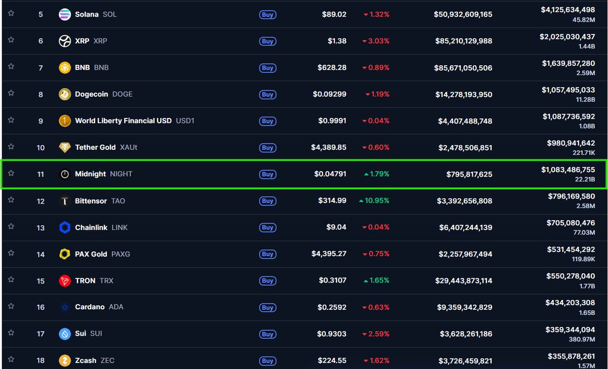Buy Dogecoin via the Buy button
This screenshot has height=369, width=608.
(x=268, y=95)
